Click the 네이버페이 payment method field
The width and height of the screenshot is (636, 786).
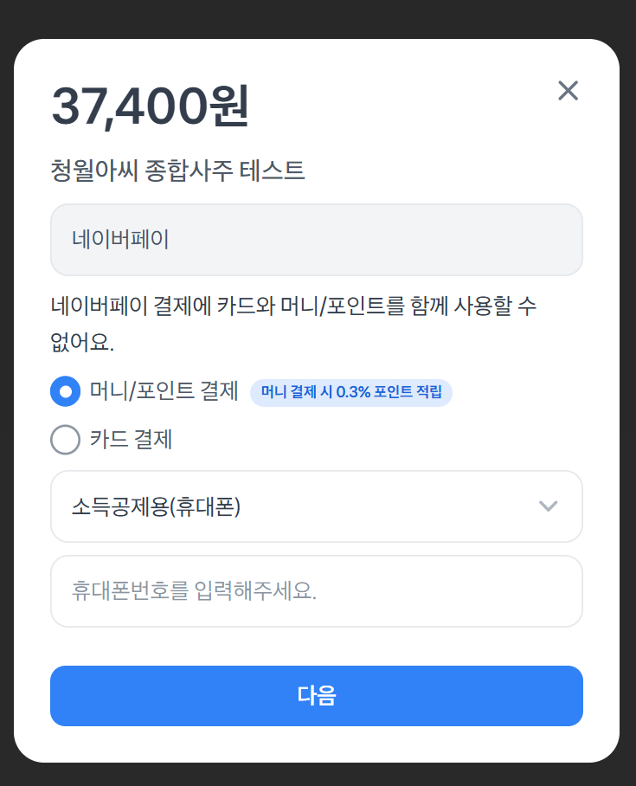[x=316, y=240]
